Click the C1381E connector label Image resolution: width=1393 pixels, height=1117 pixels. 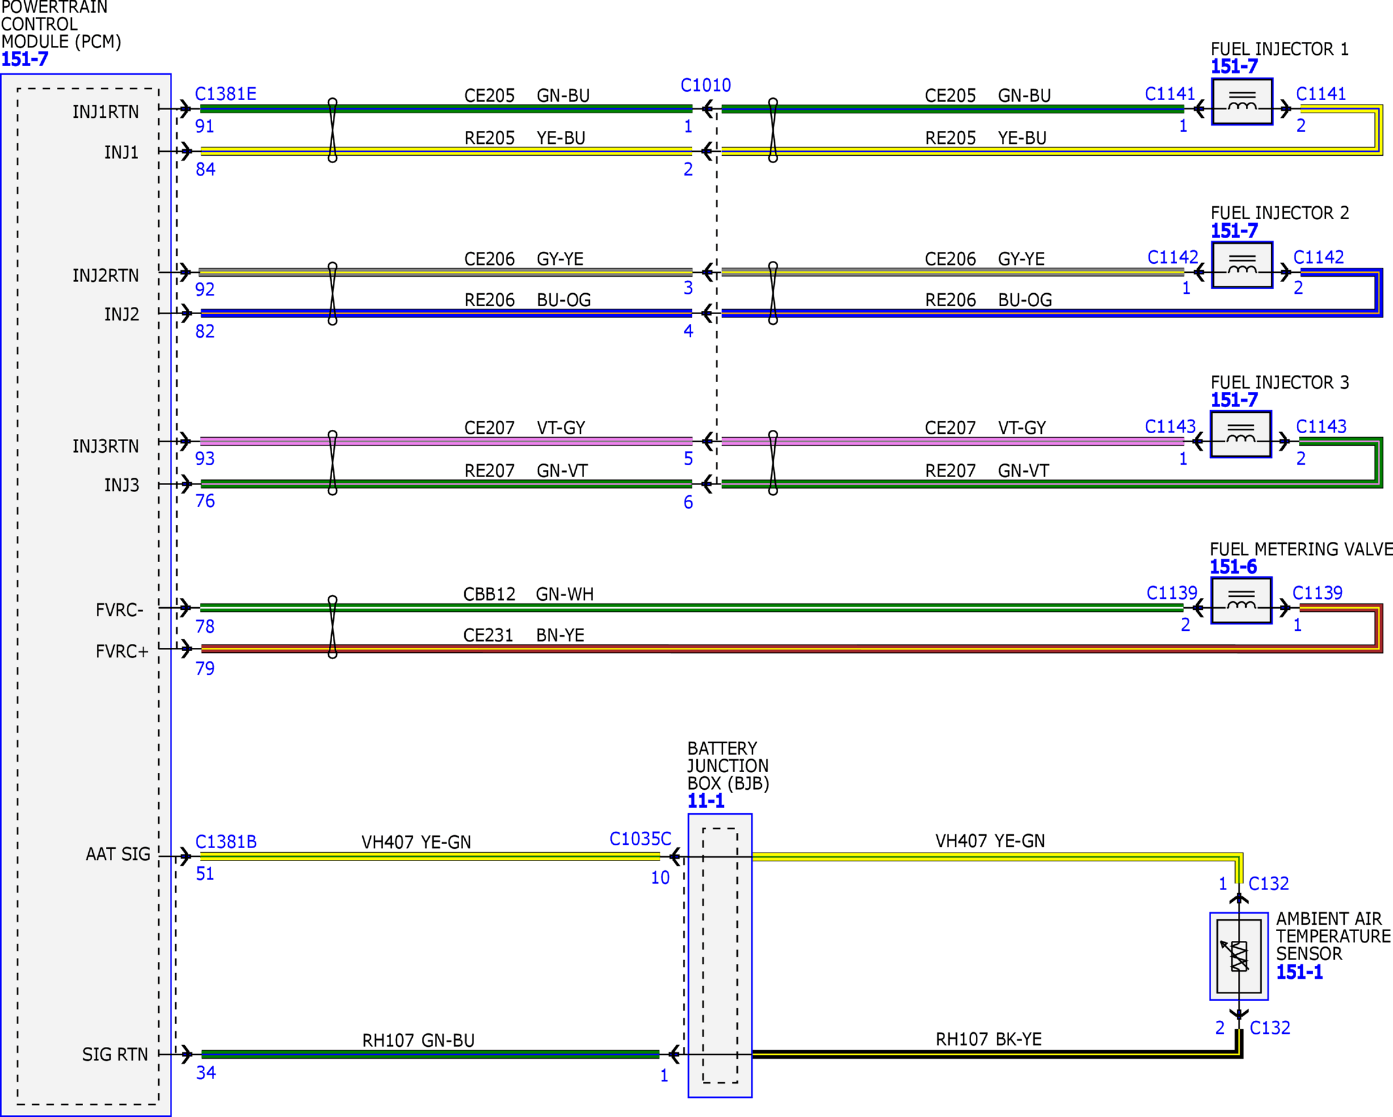pyautogui.click(x=226, y=94)
